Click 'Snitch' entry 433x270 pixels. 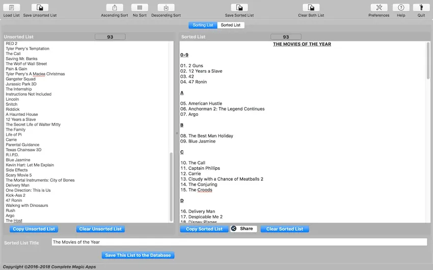pyautogui.click(x=12, y=104)
